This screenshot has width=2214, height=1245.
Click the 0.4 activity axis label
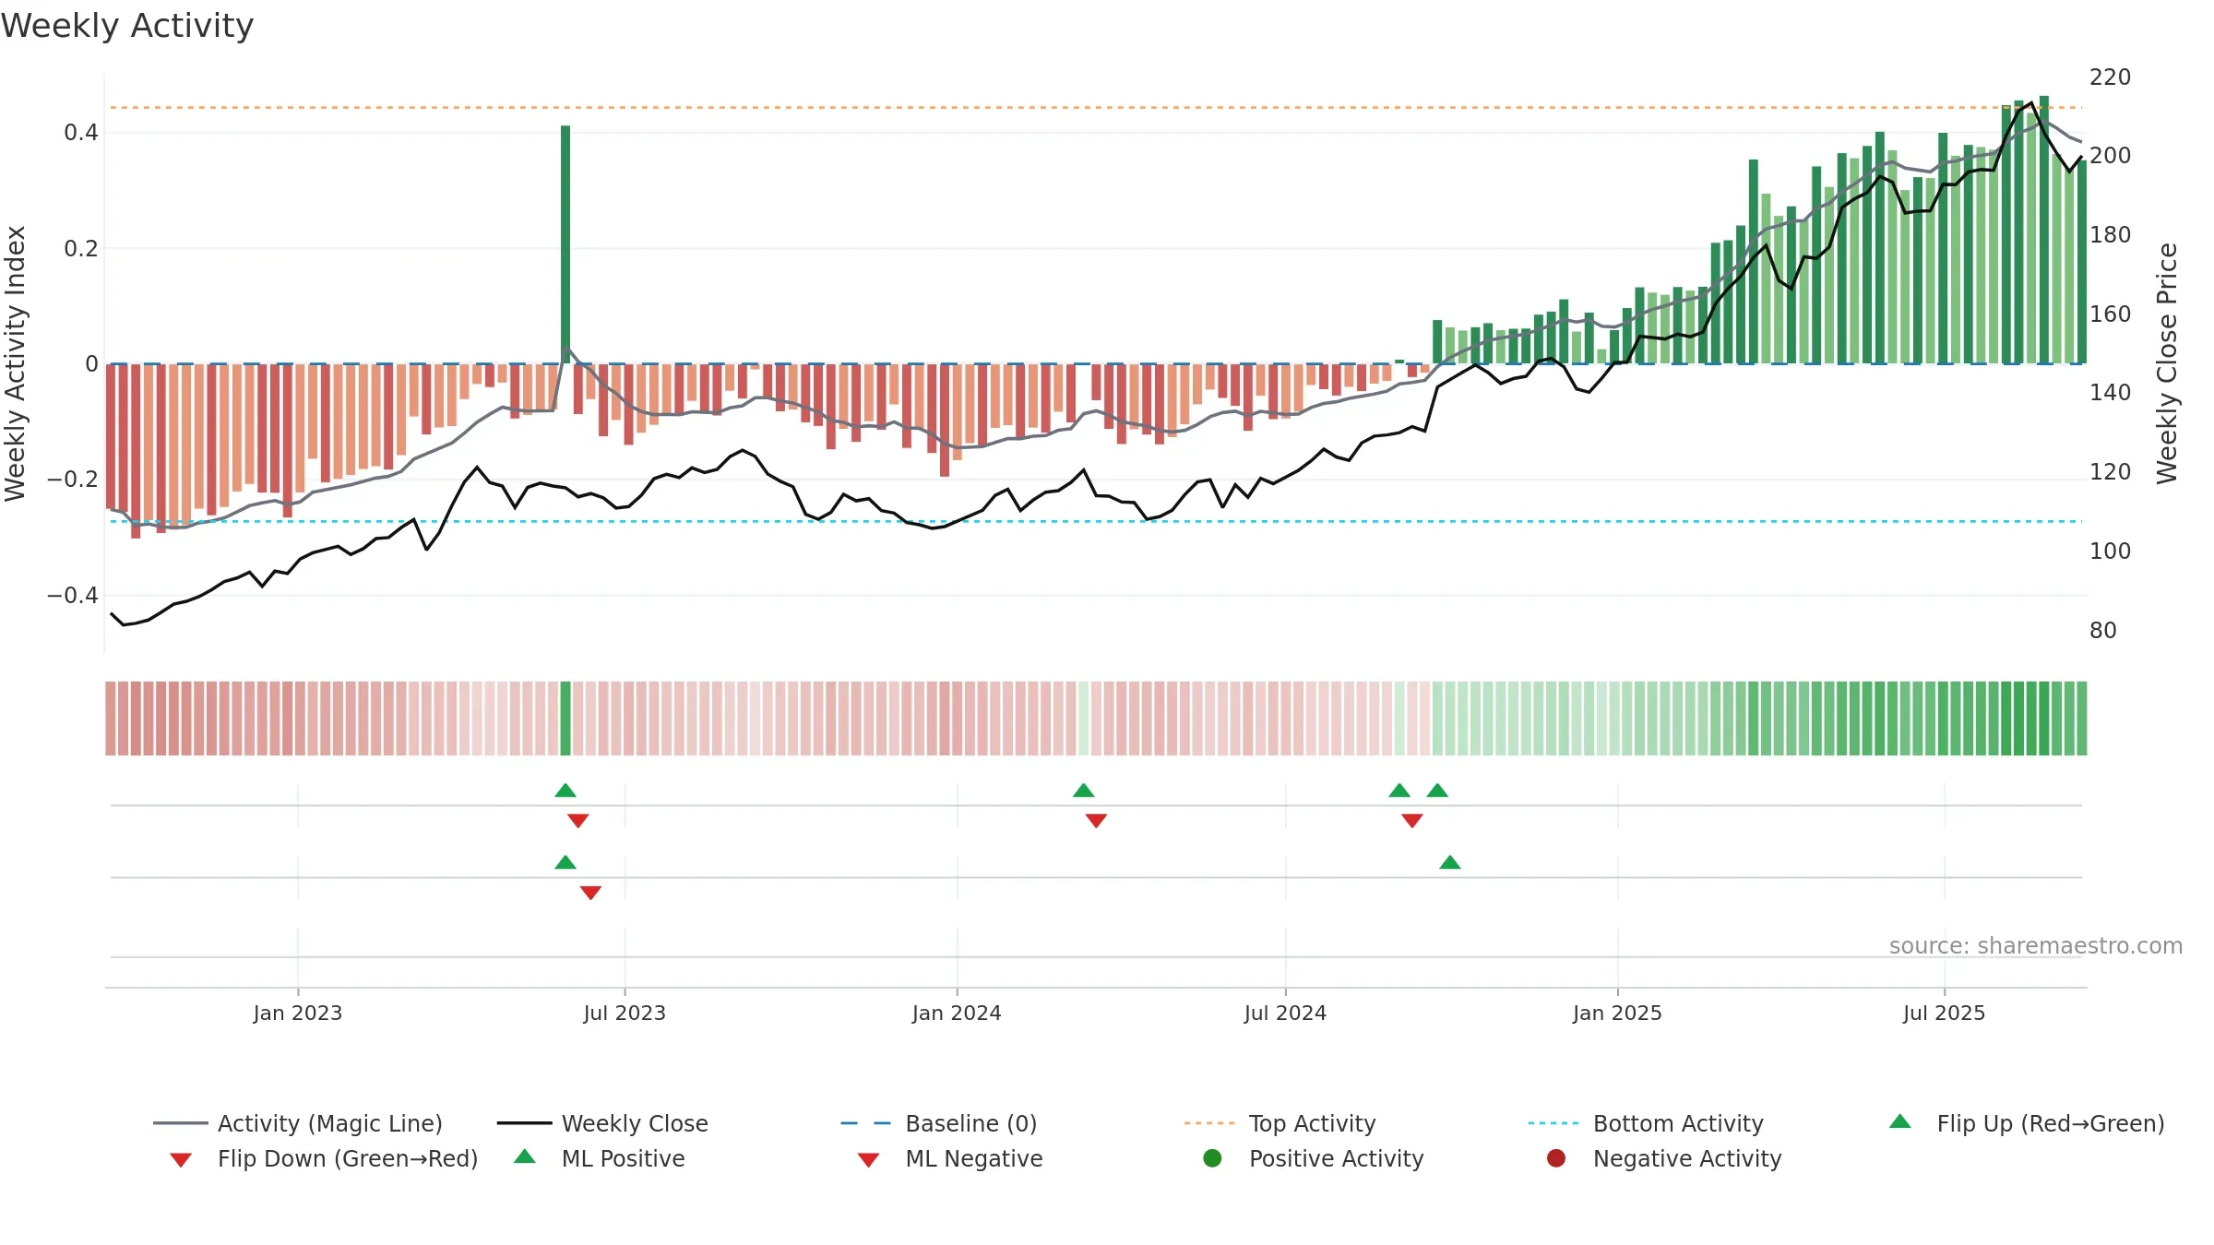point(81,133)
